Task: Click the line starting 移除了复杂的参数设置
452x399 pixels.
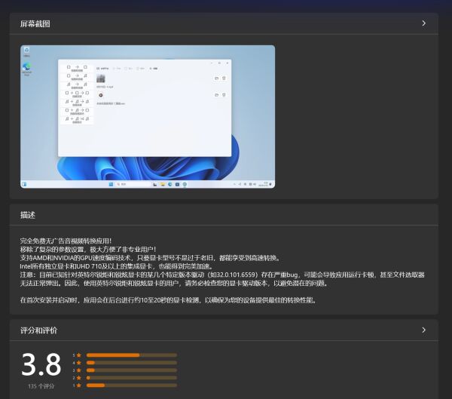Action: click(88, 249)
